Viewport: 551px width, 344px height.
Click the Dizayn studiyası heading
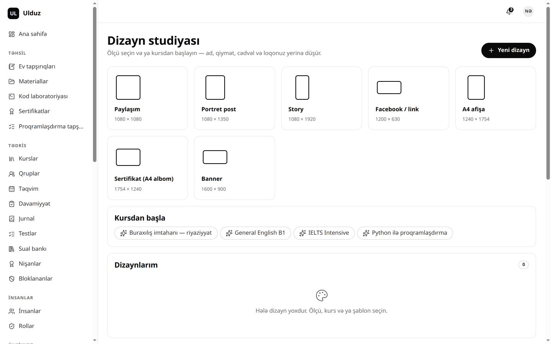(x=153, y=41)
